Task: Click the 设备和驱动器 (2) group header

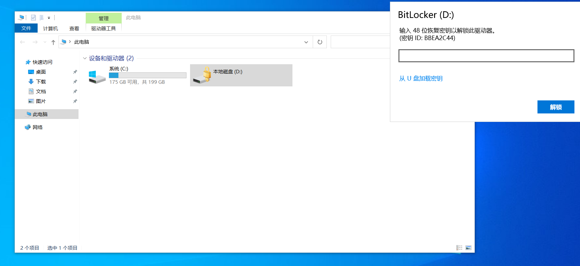Action: click(x=111, y=58)
